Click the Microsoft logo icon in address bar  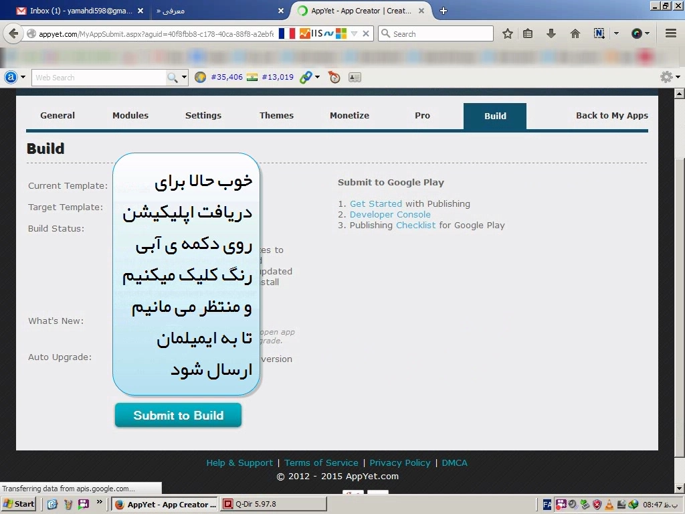(x=340, y=33)
